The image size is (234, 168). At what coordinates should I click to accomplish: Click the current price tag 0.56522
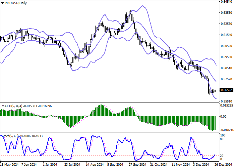pos(226,90)
